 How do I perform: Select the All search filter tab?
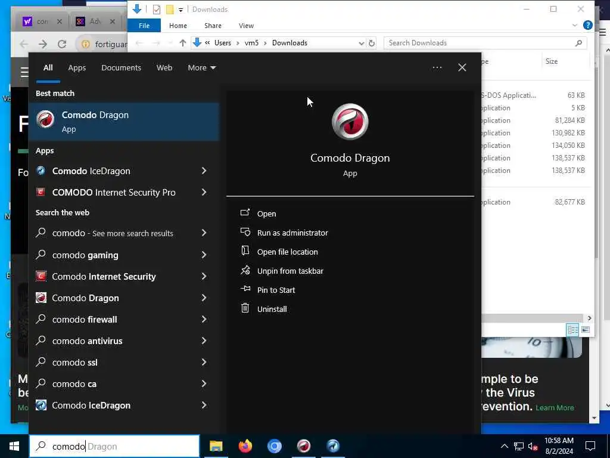[48, 68]
